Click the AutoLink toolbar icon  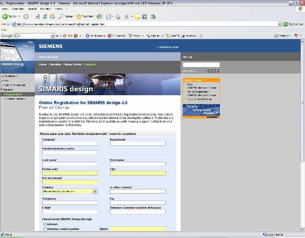point(148,36)
